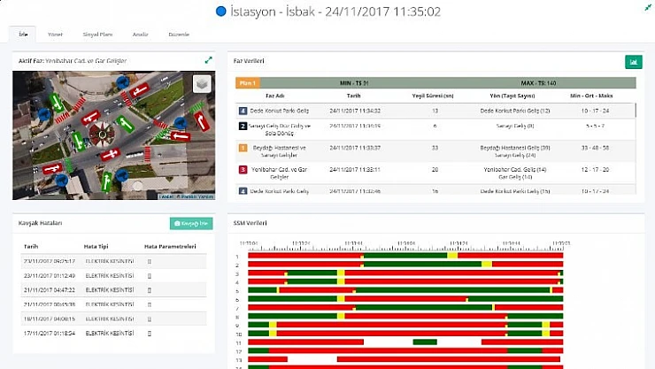Click the red left arrow sign below right blue marker
Image resolution: width=655 pixels, height=369 pixels.
click(180, 136)
